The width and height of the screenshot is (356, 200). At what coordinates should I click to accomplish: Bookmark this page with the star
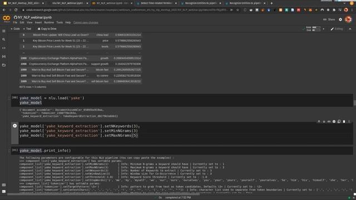[x=238, y=10]
